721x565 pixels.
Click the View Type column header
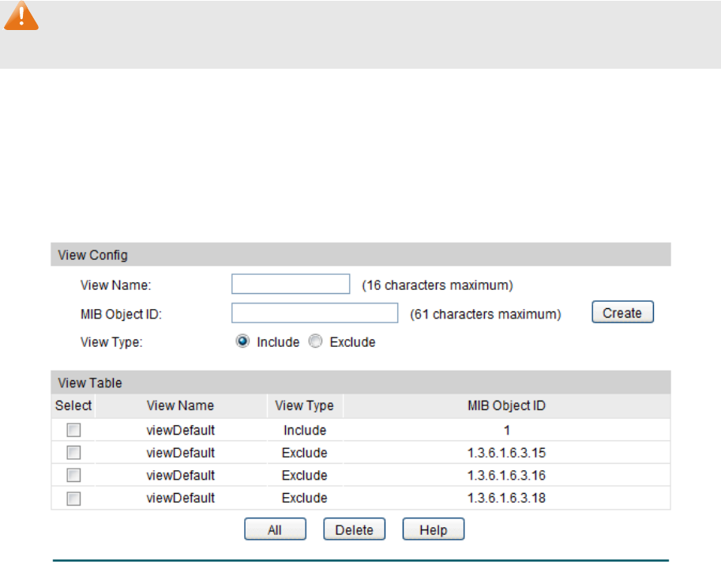[304, 406]
